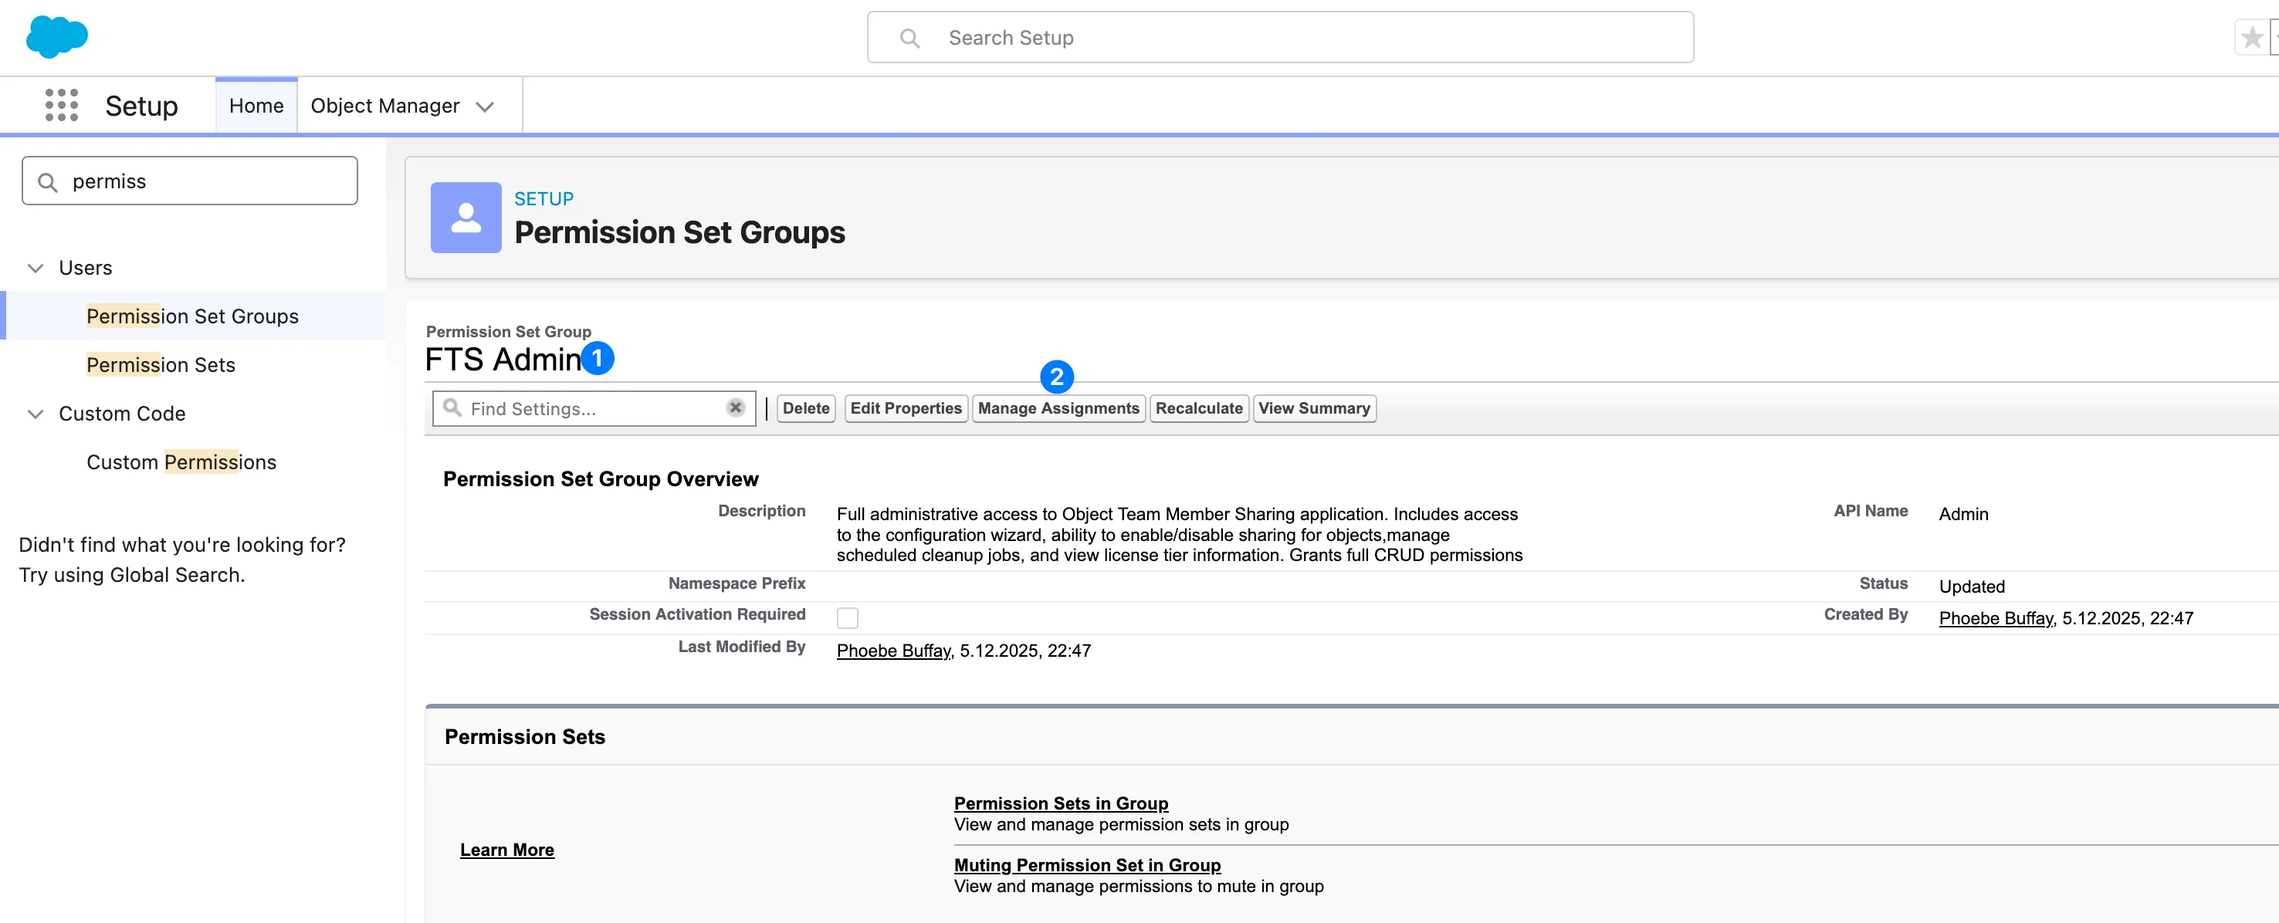
Task: Click the Manage Assignments button
Action: (x=1058, y=407)
